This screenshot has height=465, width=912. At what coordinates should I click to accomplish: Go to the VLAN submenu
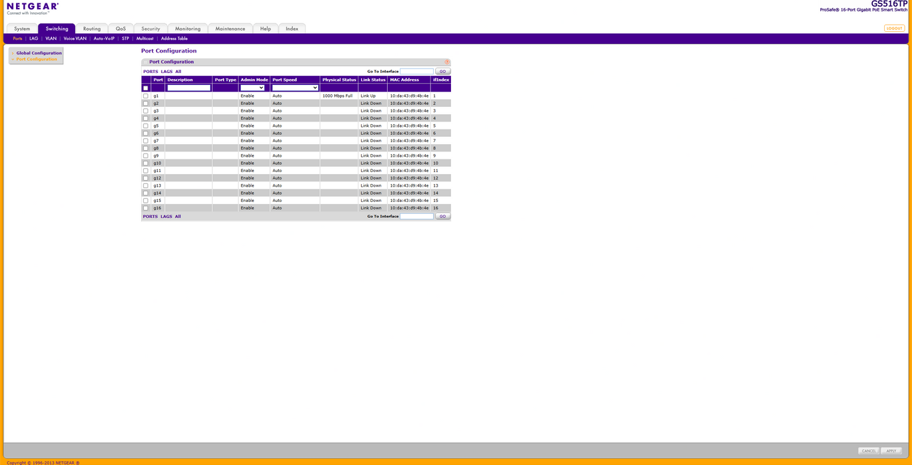pos(51,39)
